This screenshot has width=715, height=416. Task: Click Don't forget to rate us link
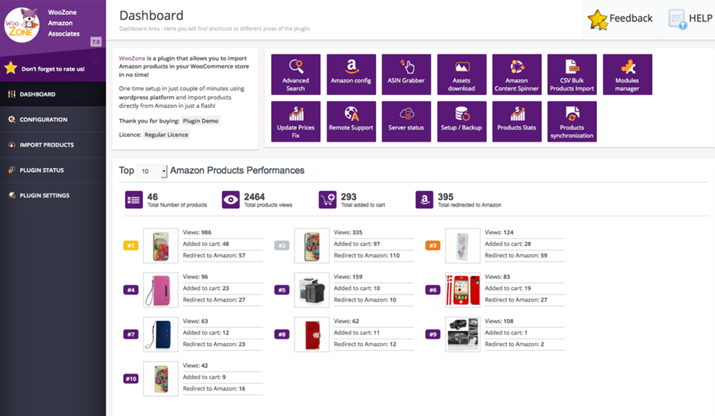53,69
